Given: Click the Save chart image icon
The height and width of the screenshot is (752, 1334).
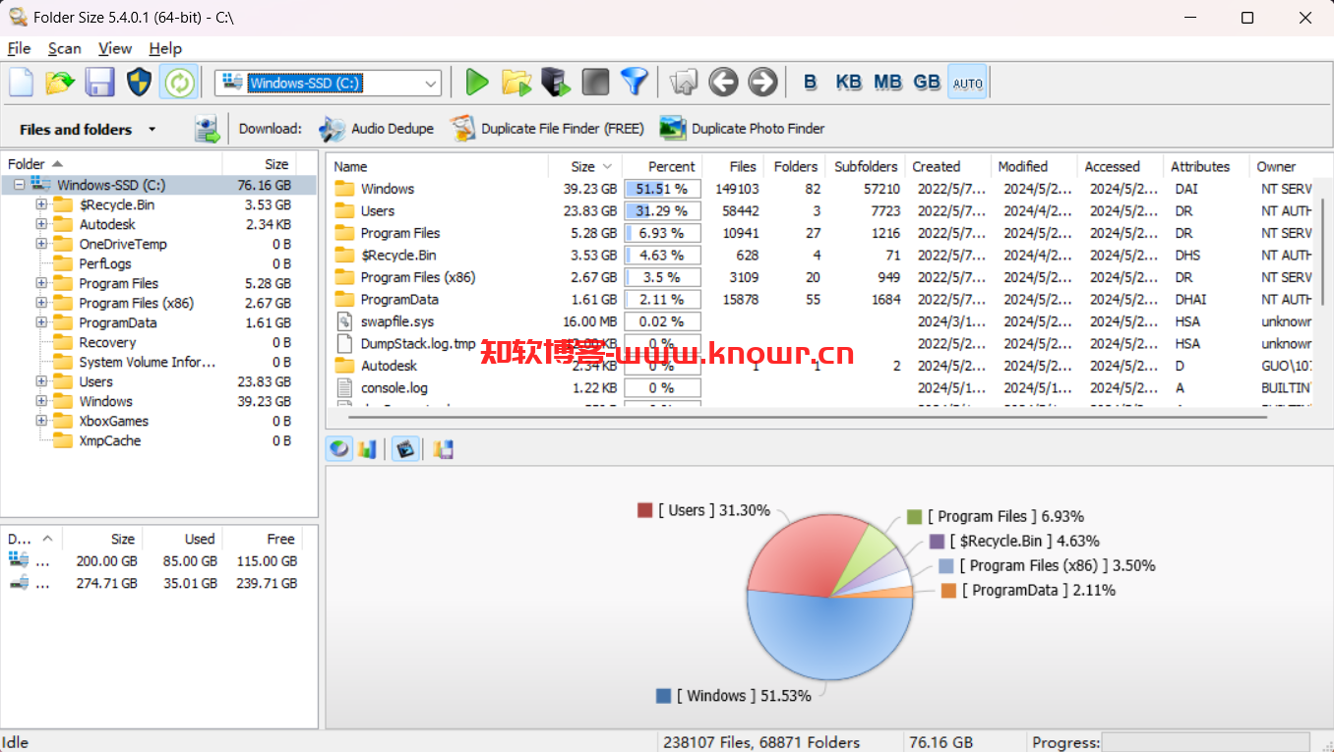Looking at the screenshot, I should click(443, 449).
